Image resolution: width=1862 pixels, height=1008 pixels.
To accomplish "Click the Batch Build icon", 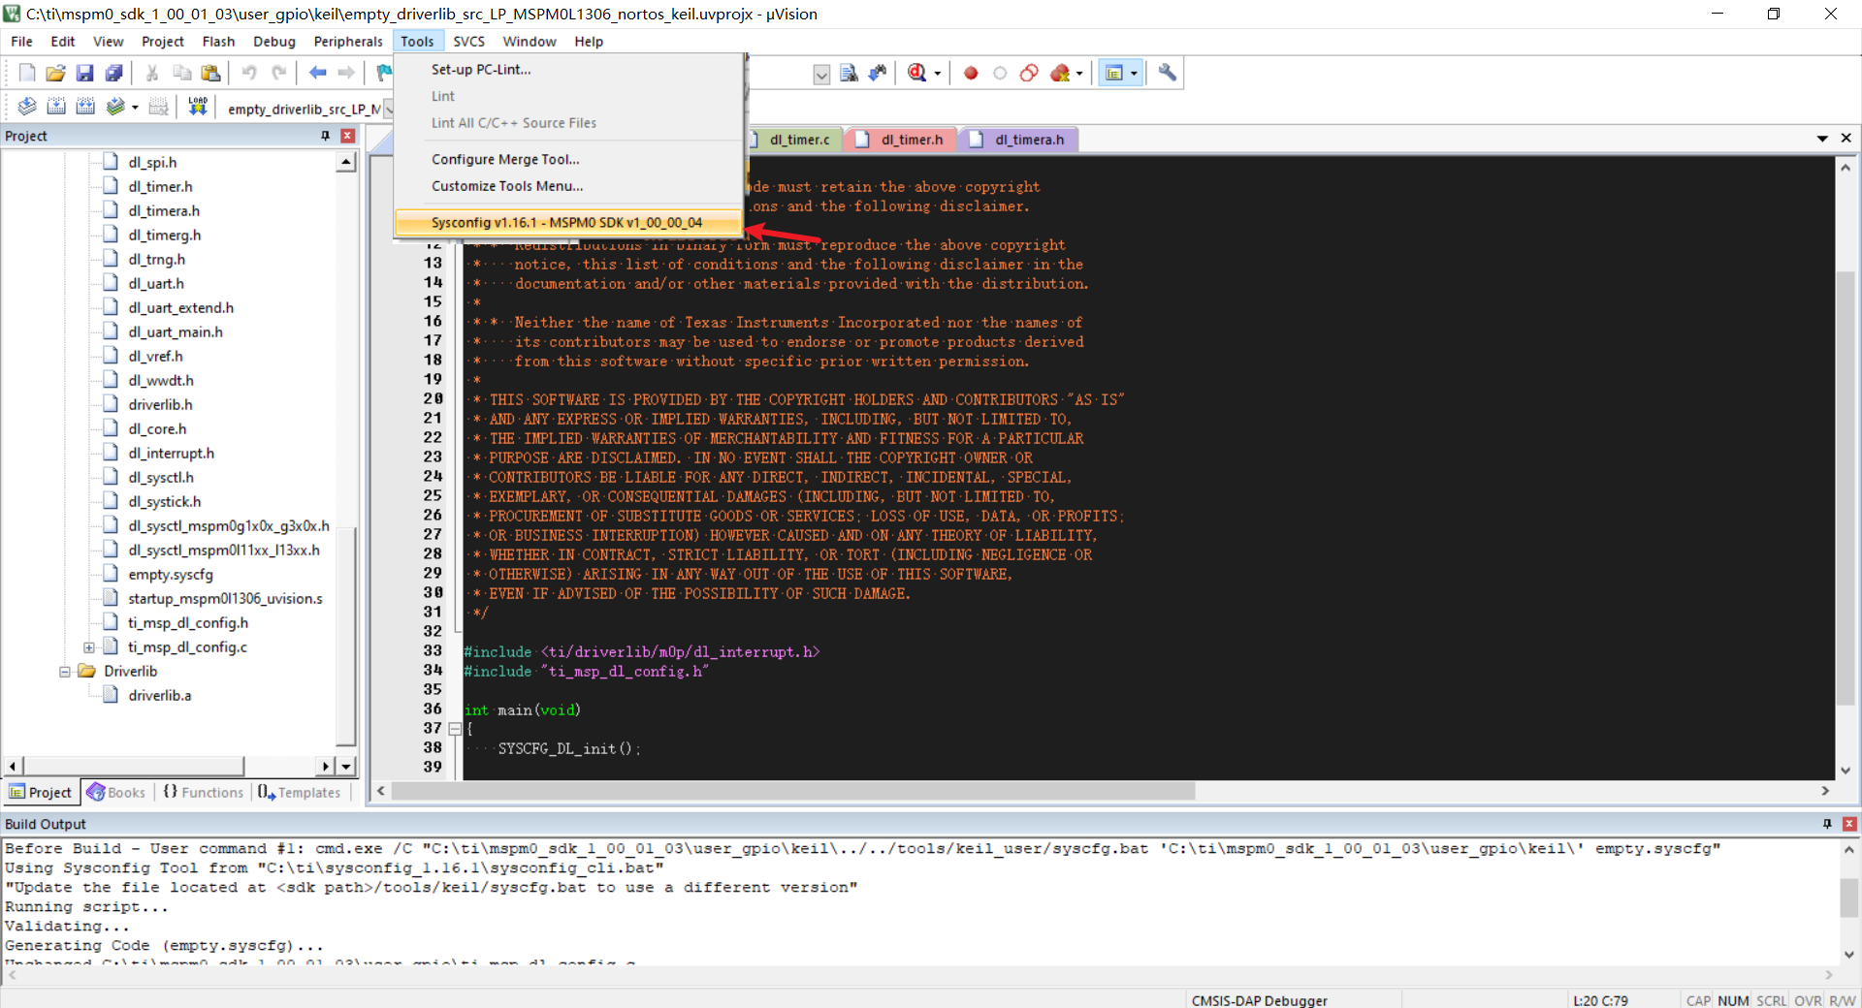I will click(x=115, y=107).
